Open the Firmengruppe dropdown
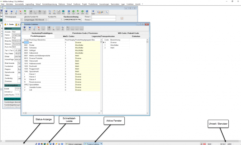241x145 pixels. pyautogui.click(x=21, y=20)
